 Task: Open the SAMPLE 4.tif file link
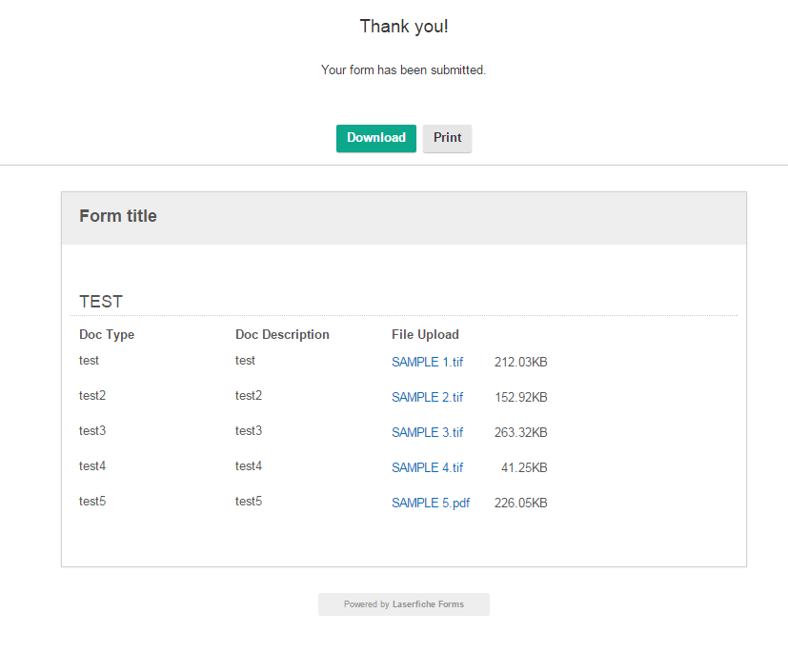click(x=427, y=468)
